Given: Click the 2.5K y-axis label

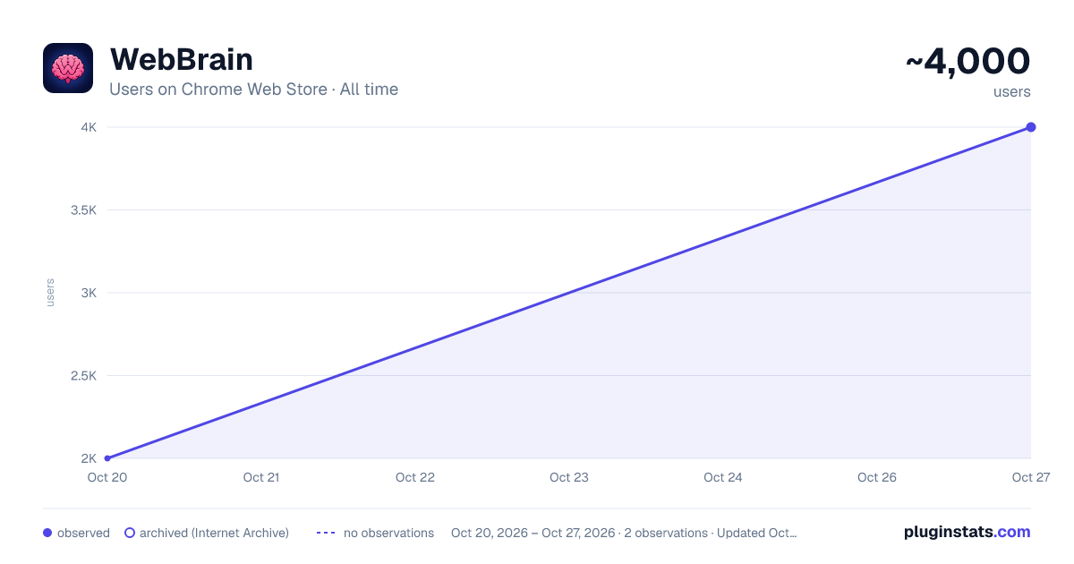Looking at the screenshot, I should [82, 376].
